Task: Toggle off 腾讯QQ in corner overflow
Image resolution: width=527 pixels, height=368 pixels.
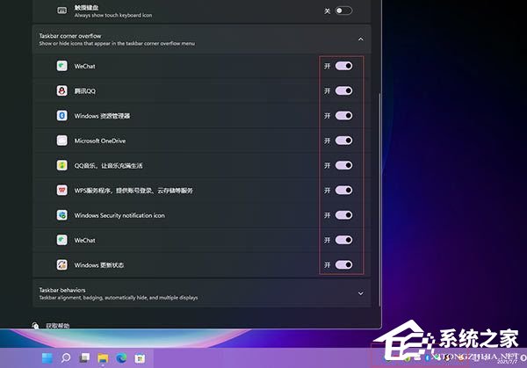Action: 343,90
